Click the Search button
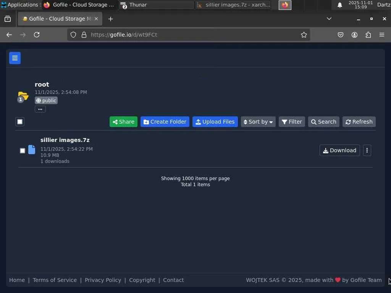The width and height of the screenshot is (391, 293). pyautogui.click(x=324, y=122)
